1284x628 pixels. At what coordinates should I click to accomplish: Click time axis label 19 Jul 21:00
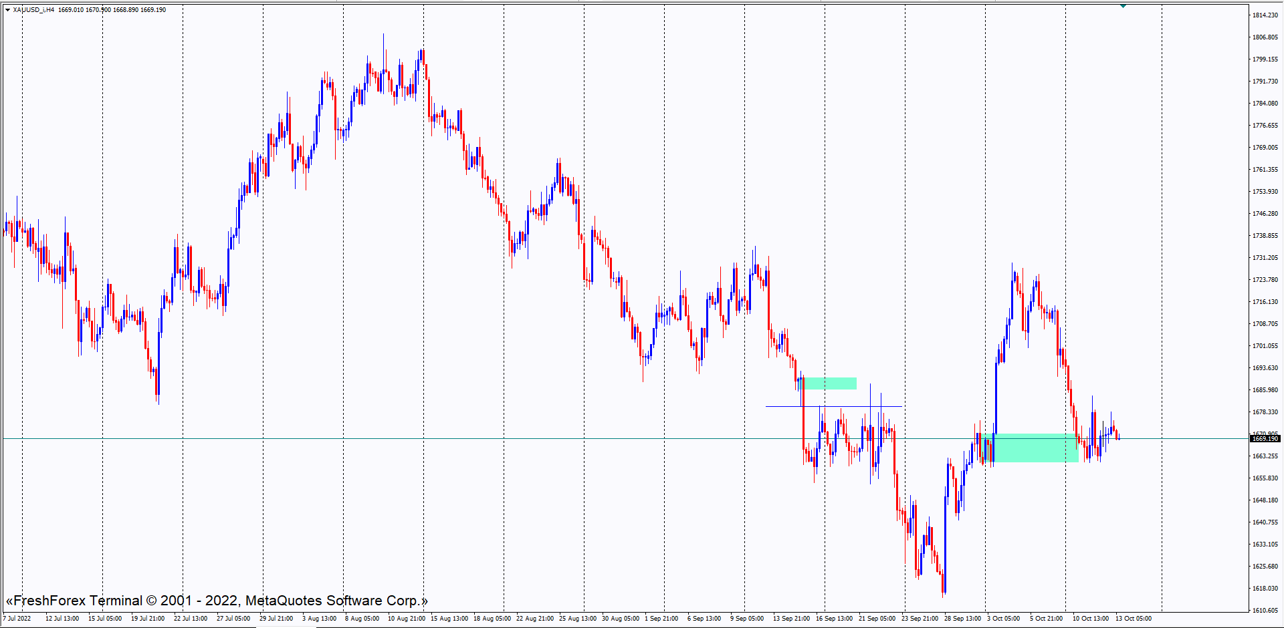pos(148,619)
